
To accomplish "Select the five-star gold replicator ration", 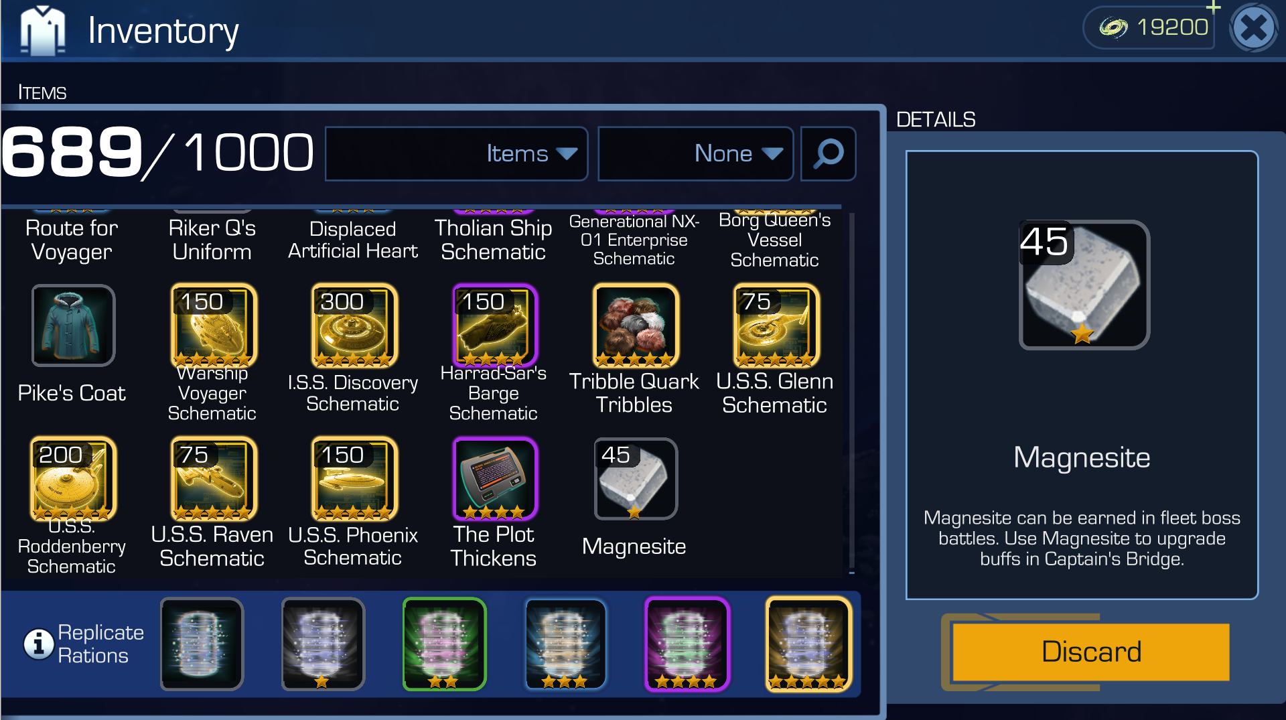I will pos(808,644).
